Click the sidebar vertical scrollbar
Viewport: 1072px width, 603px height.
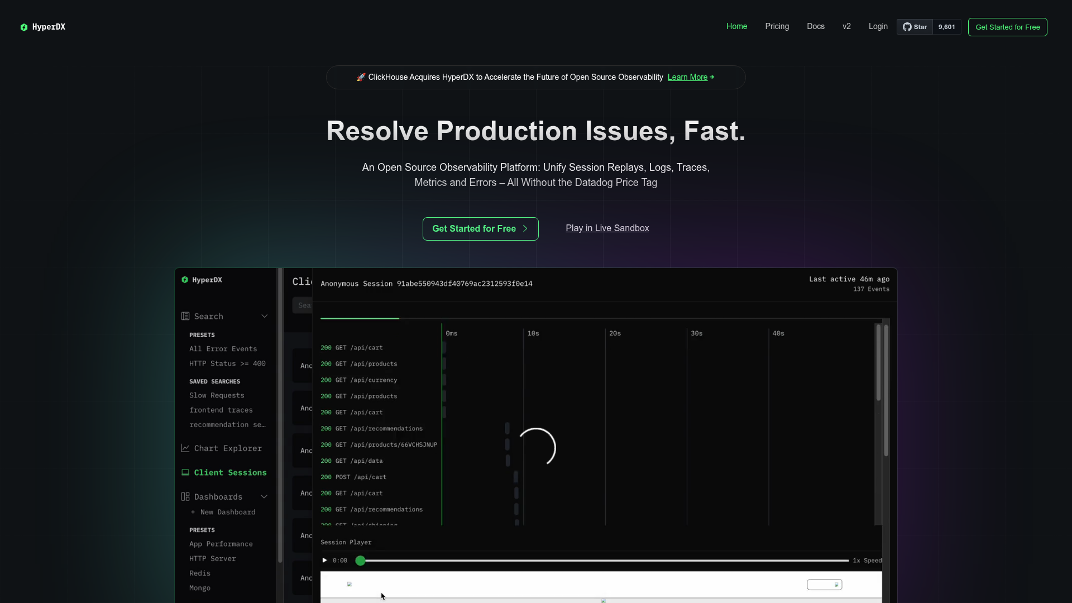coord(280,416)
